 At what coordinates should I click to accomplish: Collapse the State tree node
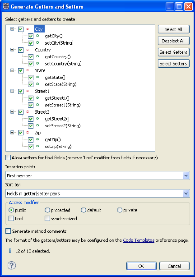(x=12, y=70)
